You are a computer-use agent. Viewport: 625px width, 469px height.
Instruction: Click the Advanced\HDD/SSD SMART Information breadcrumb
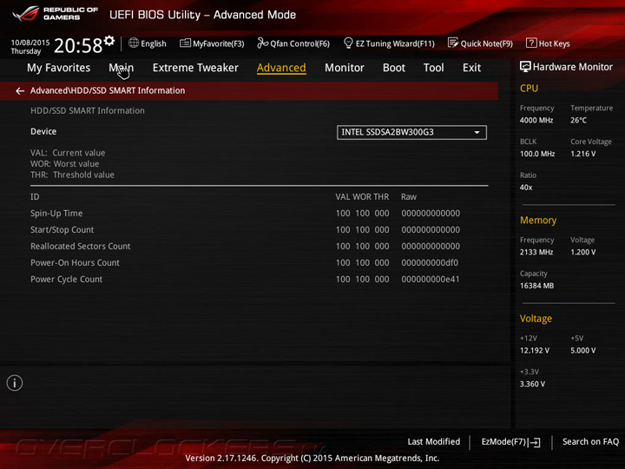(x=108, y=90)
